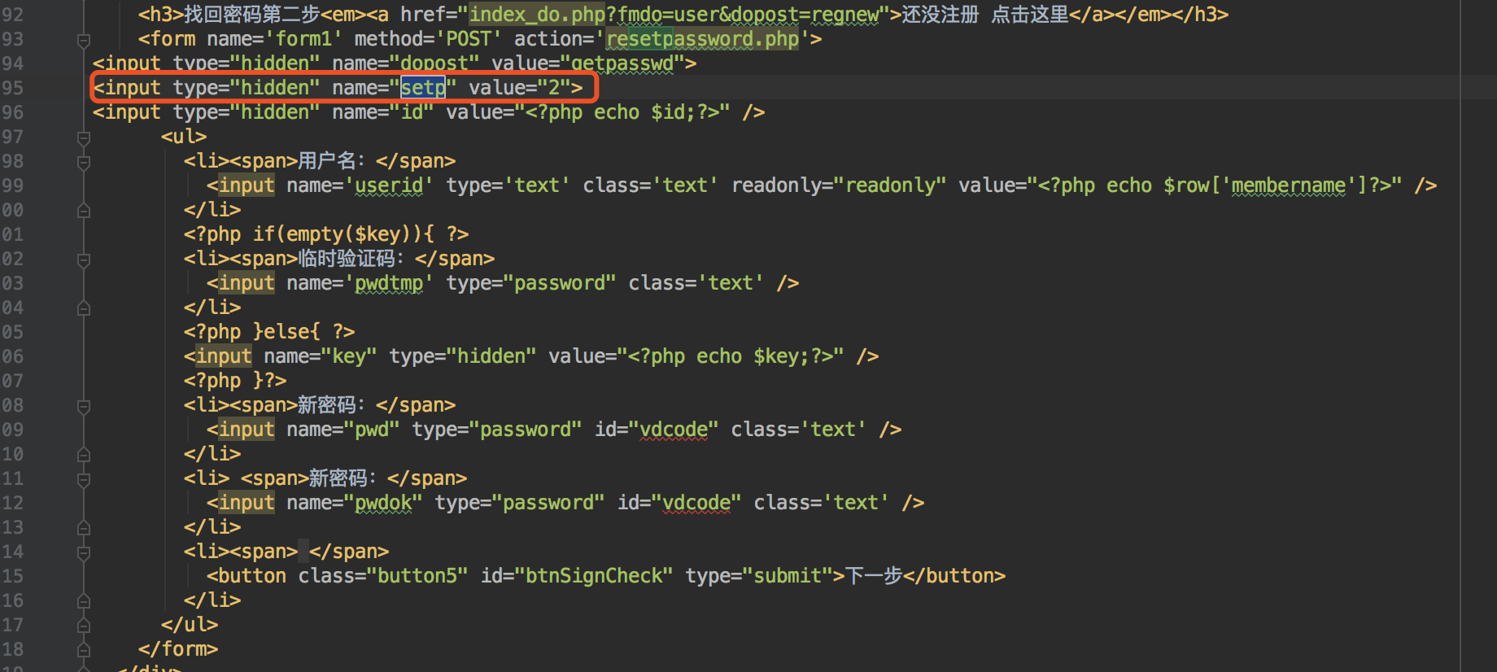Place cursor on 'pwdtmp' input name
1497x672 pixels.
(389, 283)
